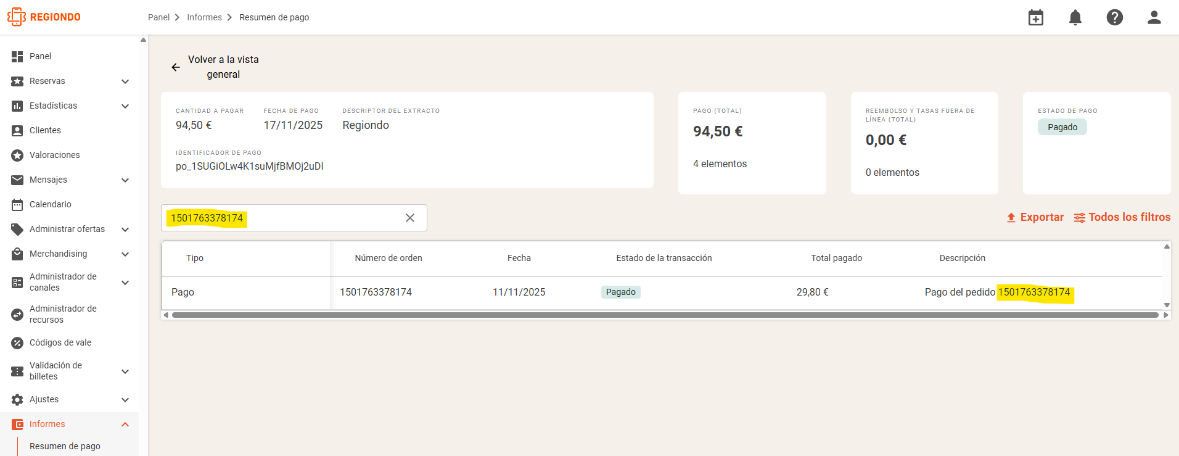Open the user account icon
The image size is (1179, 456).
(1154, 17)
